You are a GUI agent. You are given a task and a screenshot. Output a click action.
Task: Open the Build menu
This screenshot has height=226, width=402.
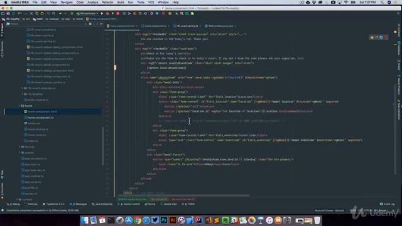click(x=121, y=3)
